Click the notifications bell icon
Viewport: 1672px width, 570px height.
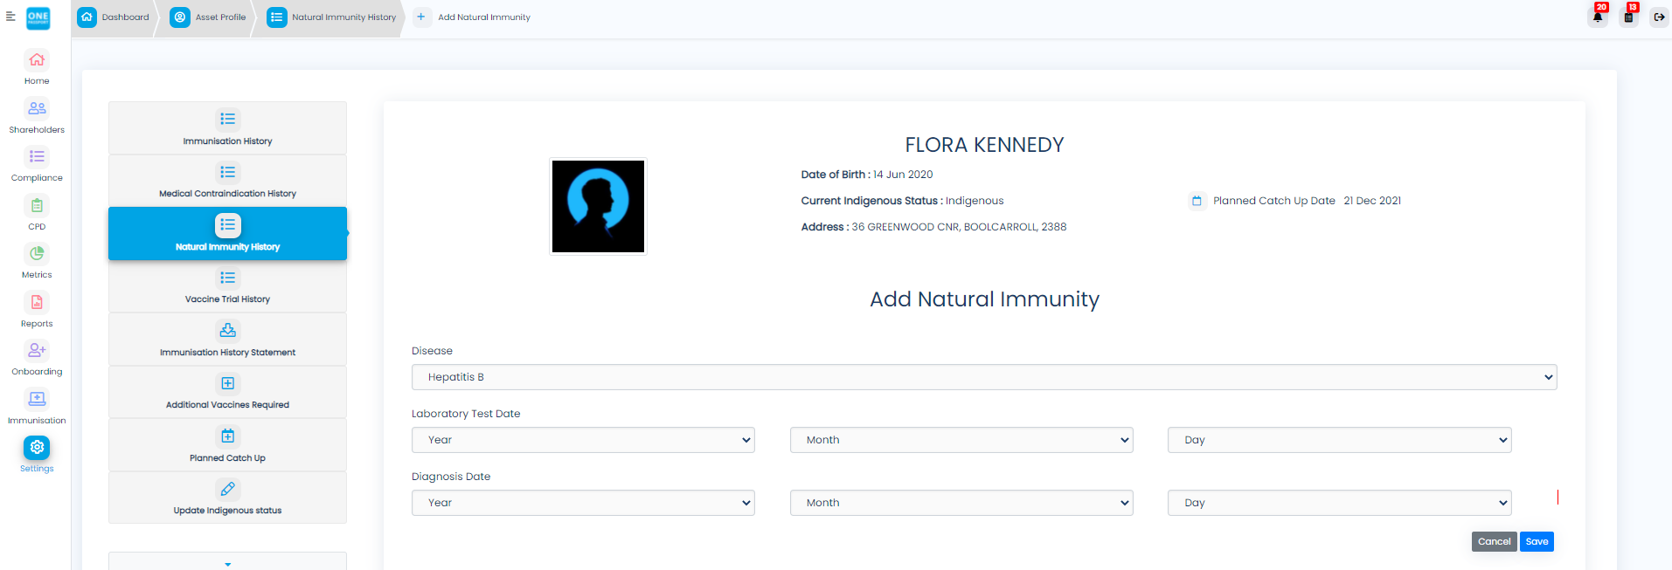pos(1598,17)
